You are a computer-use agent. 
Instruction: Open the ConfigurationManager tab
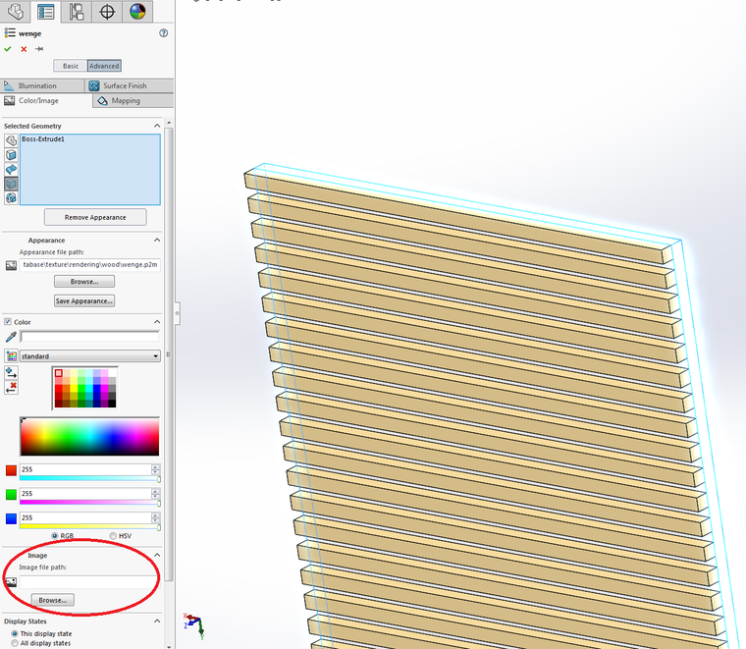[x=77, y=11]
